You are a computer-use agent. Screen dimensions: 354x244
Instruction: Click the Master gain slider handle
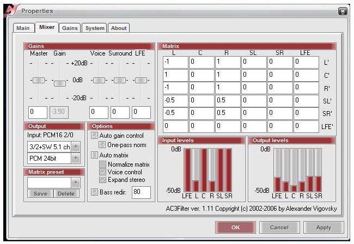pos(38,81)
